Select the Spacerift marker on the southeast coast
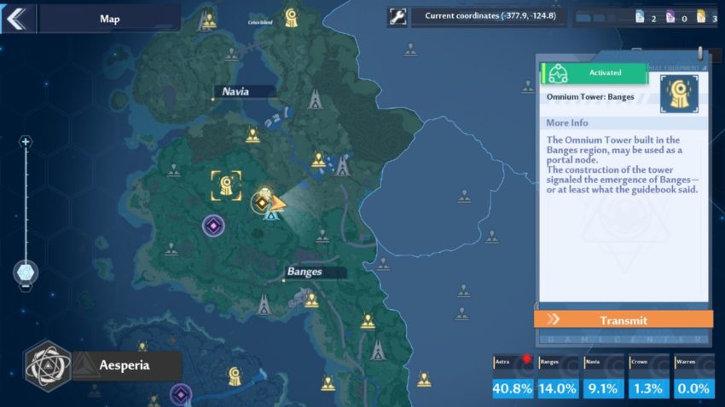 368,321
